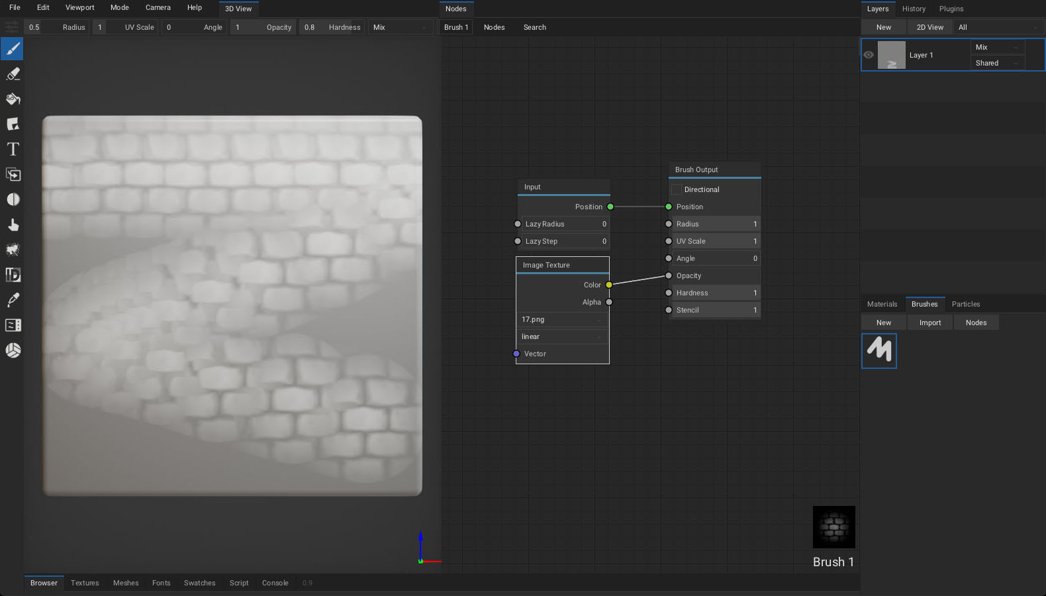The width and height of the screenshot is (1046, 596).
Task: Enable the Directional checkbox in Brush Output
Action: [x=677, y=189]
